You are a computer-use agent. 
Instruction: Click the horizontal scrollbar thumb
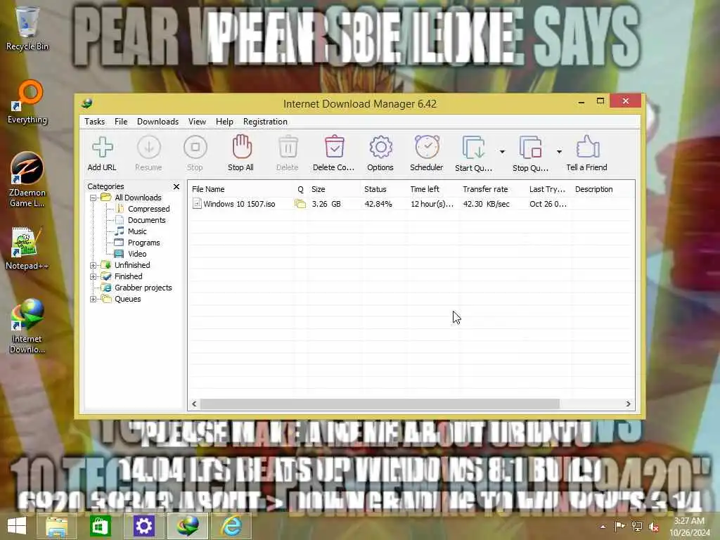[x=380, y=404]
